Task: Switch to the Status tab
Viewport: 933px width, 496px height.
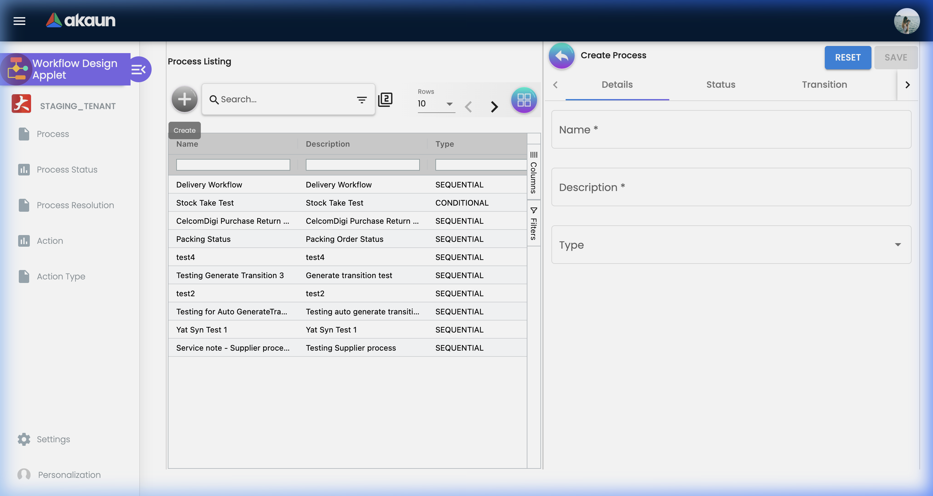Action: point(720,85)
